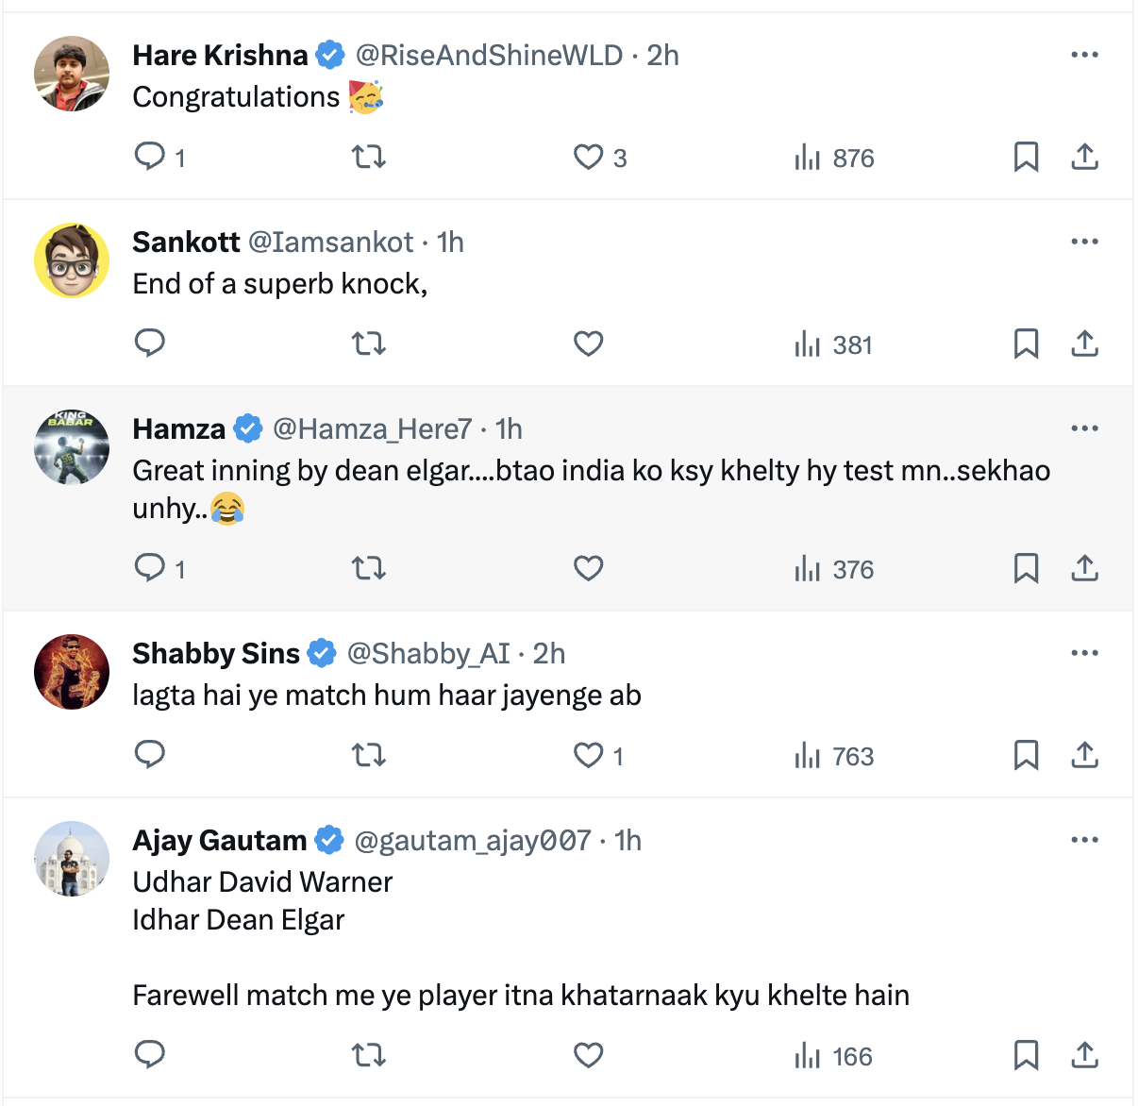Open more options for Hare Krishna's tweet
1138x1106 pixels.
point(1084,55)
